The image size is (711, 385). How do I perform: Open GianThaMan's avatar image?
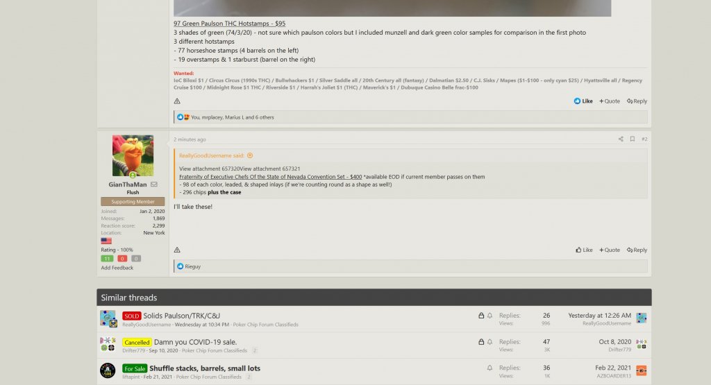point(133,155)
